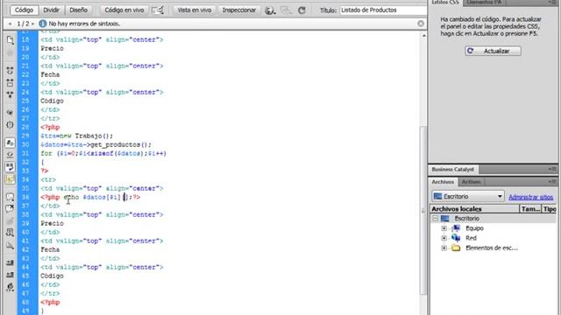Toggle Word Wrap in coding toolbar
The width and height of the screenshot is (561, 315).
click(10, 167)
